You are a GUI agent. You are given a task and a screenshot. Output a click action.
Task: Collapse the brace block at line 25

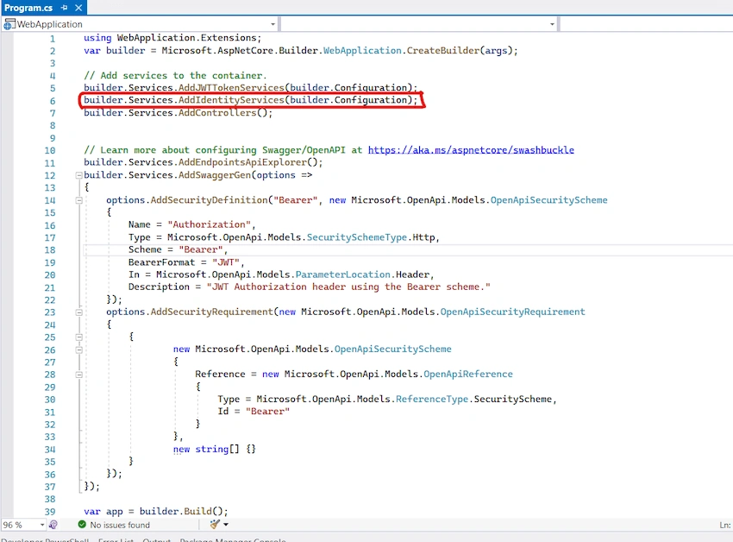click(x=79, y=337)
